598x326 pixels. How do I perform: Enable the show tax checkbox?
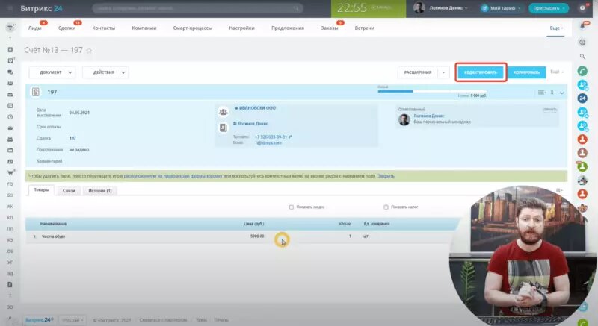click(386, 207)
